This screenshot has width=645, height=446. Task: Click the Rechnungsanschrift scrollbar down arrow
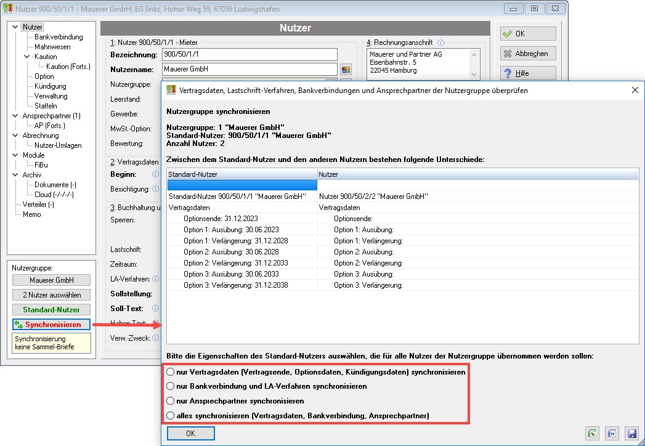(474, 75)
